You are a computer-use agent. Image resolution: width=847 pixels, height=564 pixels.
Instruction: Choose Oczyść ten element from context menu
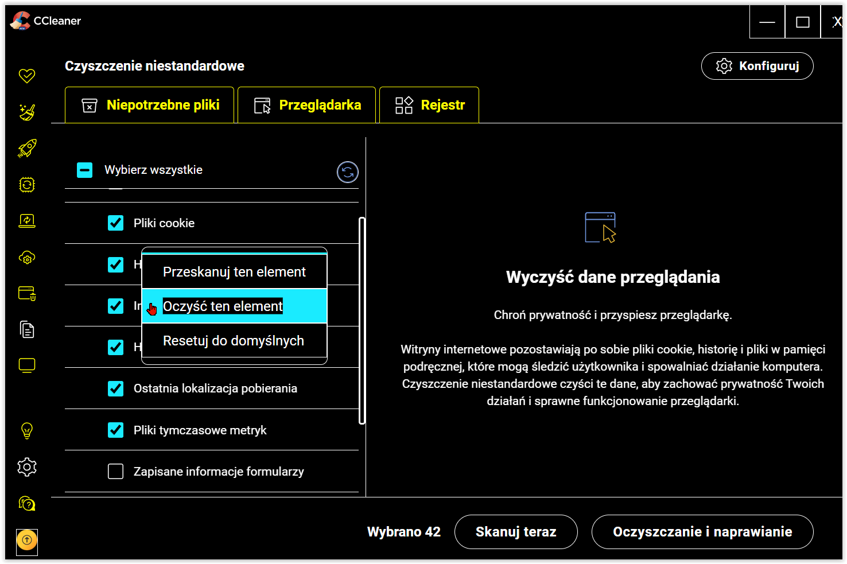pos(234,306)
